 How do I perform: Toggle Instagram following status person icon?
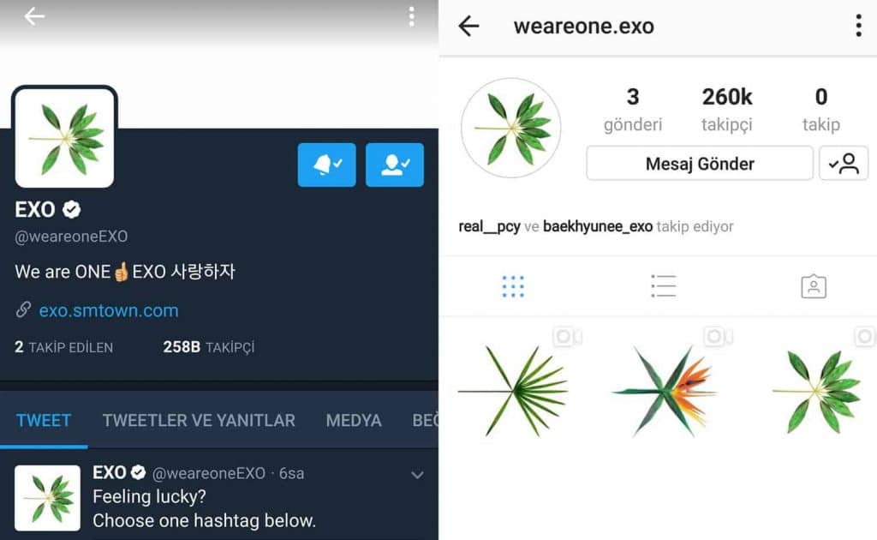pos(844,164)
